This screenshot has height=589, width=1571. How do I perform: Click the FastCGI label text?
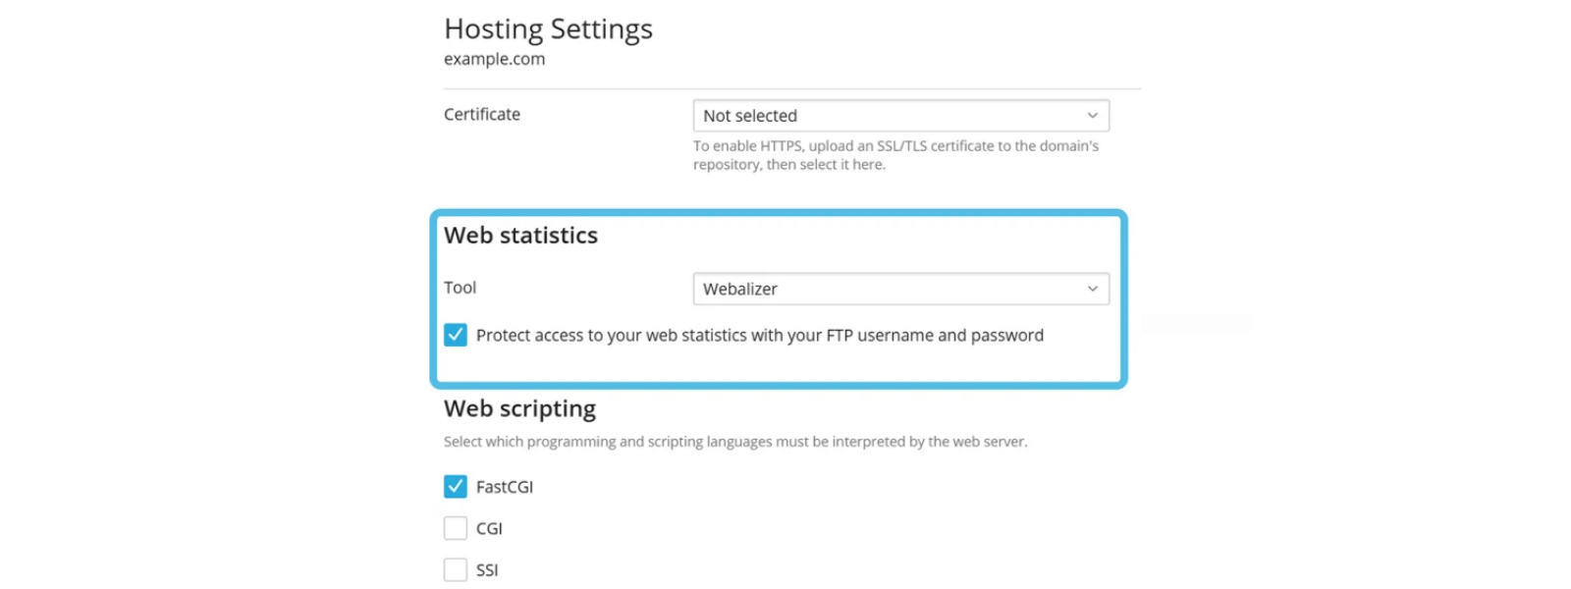pyautogui.click(x=505, y=487)
